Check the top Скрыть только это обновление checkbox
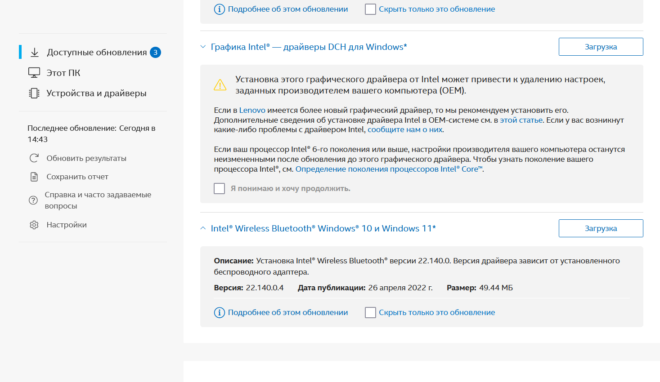The image size is (660, 382). coord(370,9)
